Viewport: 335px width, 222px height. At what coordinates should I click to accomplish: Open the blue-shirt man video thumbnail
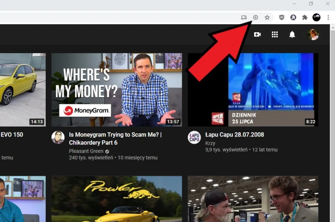click(x=23, y=199)
